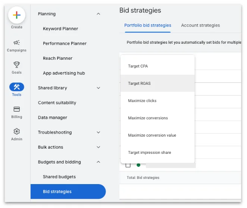
Task: Click the grayed strategy name placeholder bar
Action: 171,165
